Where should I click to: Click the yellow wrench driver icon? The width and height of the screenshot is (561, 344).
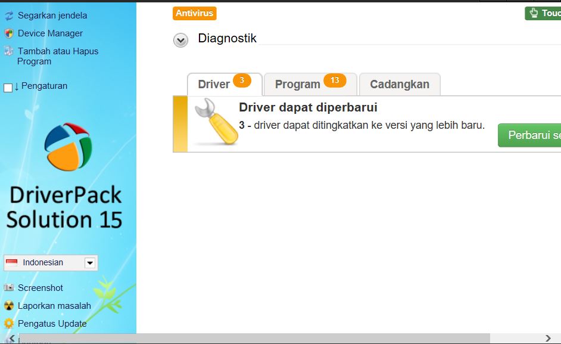coord(216,122)
